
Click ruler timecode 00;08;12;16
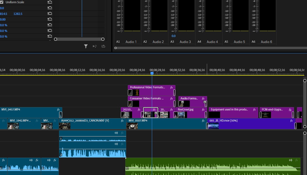(x=77, y=70)
